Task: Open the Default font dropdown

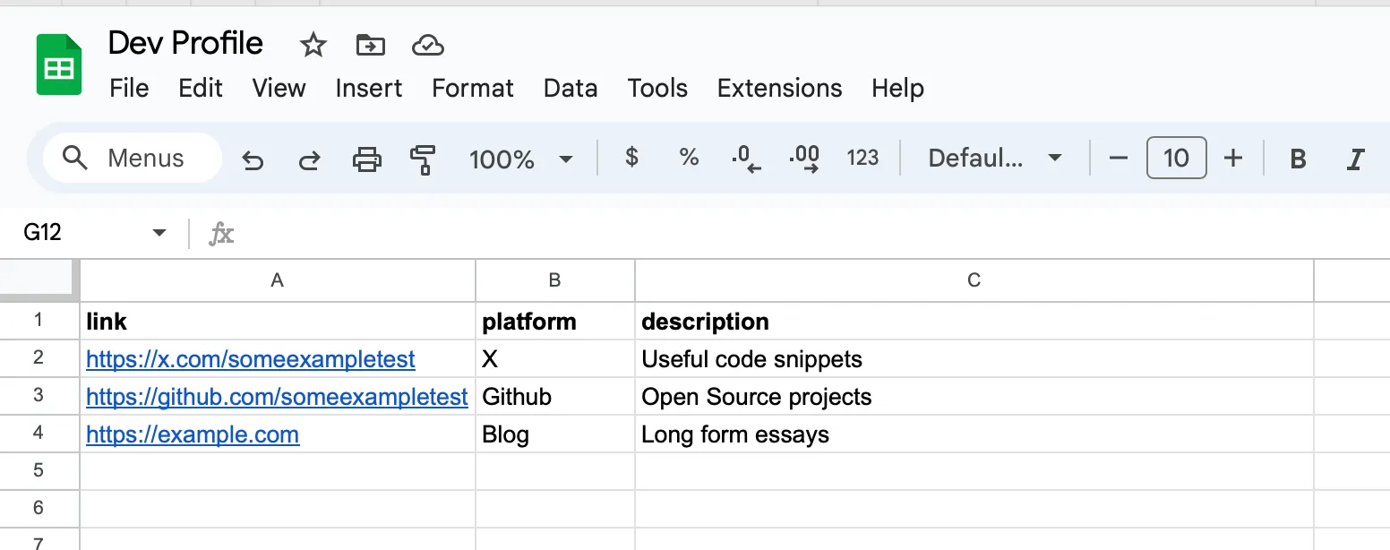Action: tap(994, 159)
